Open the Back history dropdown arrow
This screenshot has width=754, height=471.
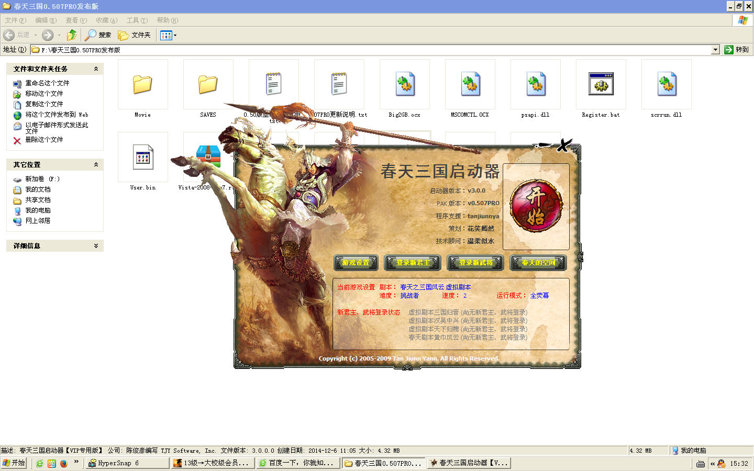[36, 35]
